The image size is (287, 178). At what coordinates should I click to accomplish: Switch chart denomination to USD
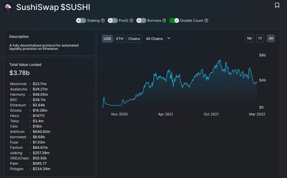(x=107, y=39)
